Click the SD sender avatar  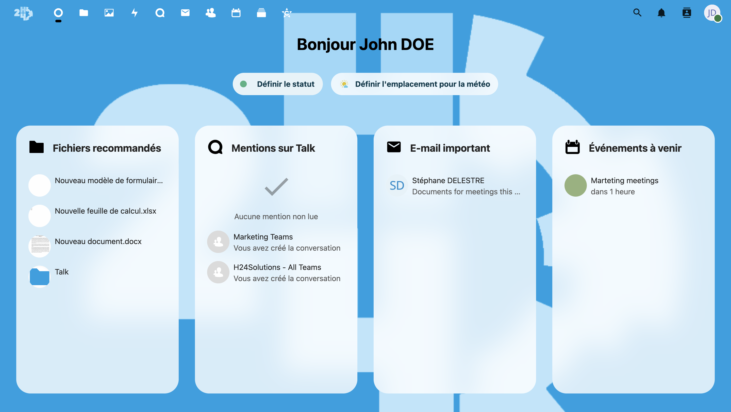[397, 185]
